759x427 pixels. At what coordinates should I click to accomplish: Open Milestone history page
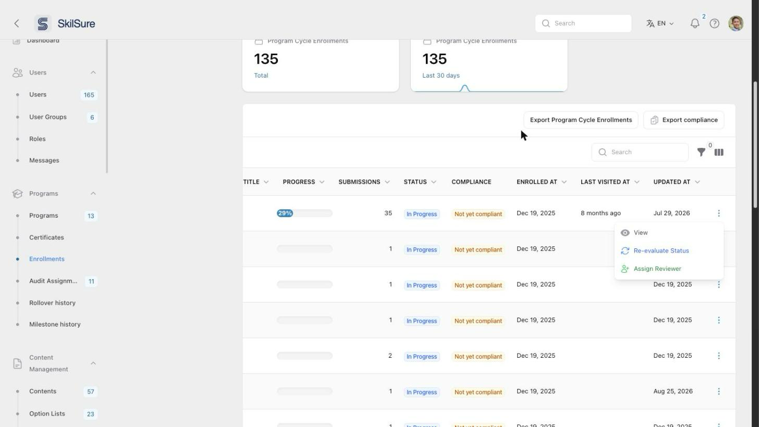coord(55,324)
